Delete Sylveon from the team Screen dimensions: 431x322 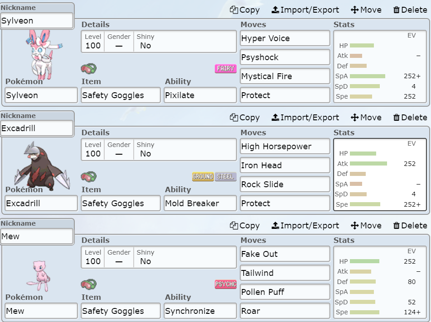point(410,10)
